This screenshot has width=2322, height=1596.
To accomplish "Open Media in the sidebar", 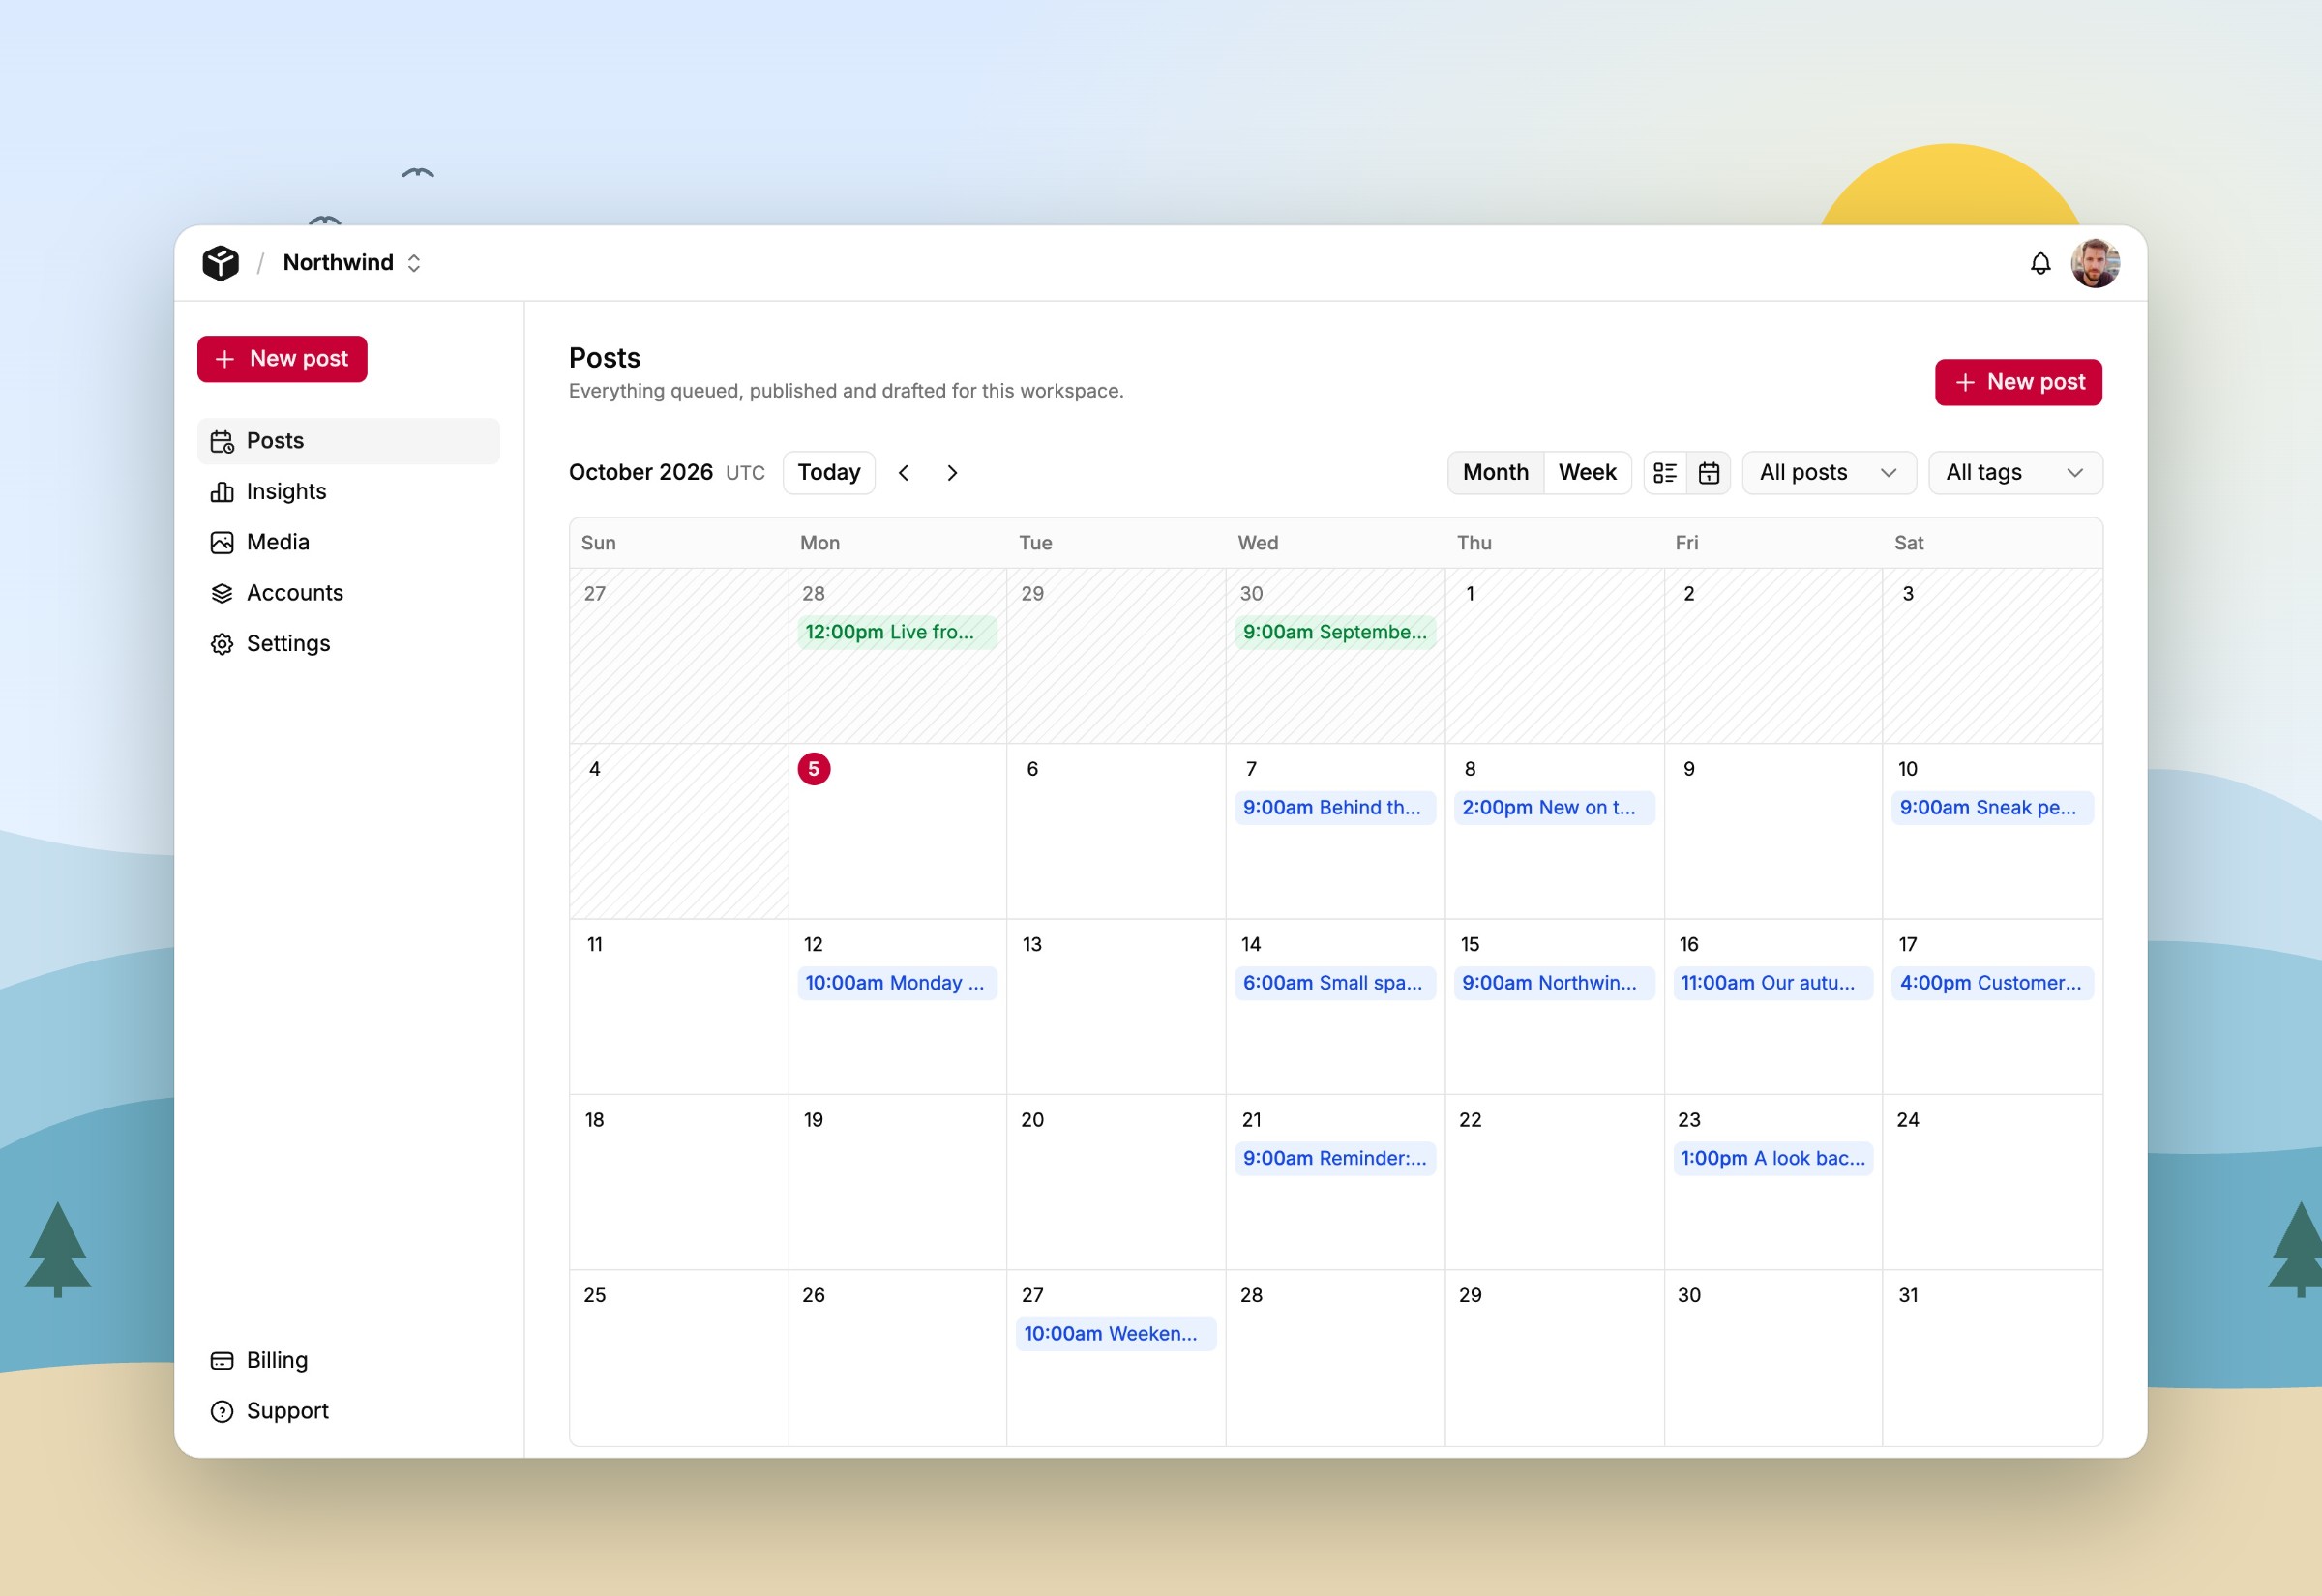I will tap(348, 542).
